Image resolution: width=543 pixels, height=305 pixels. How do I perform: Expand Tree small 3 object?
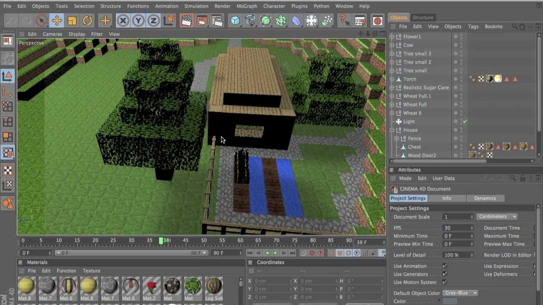(x=392, y=54)
